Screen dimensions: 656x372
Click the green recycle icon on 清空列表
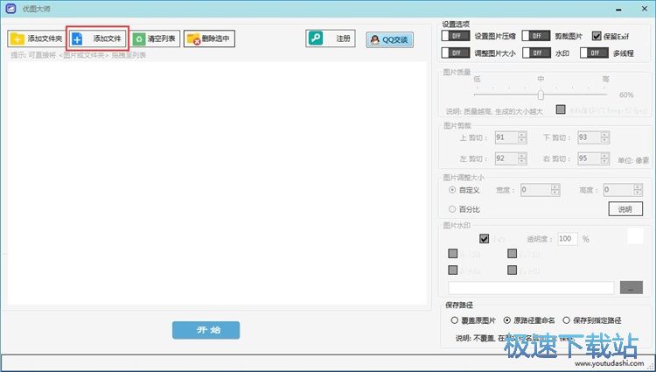tap(138, 39)
